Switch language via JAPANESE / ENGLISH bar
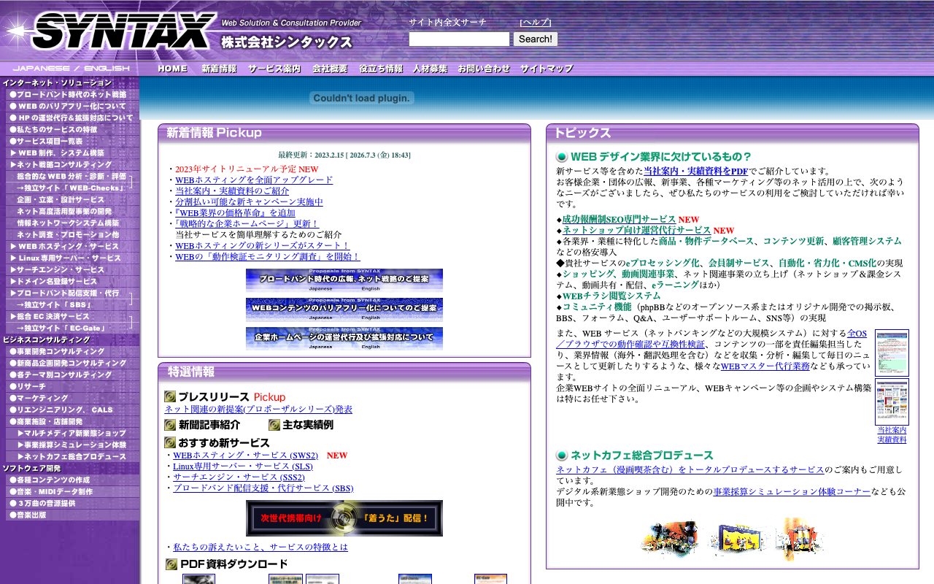 71,69
